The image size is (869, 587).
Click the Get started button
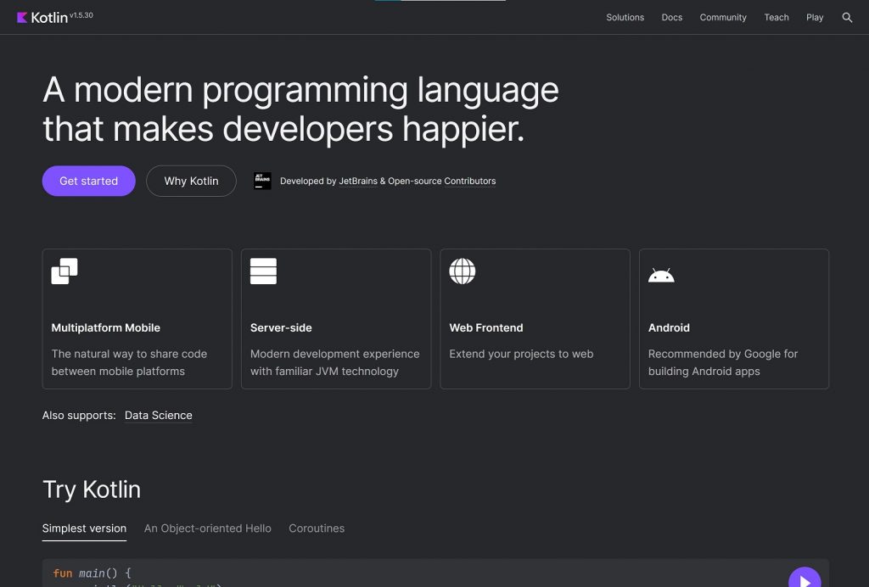(x=88, y=181)
